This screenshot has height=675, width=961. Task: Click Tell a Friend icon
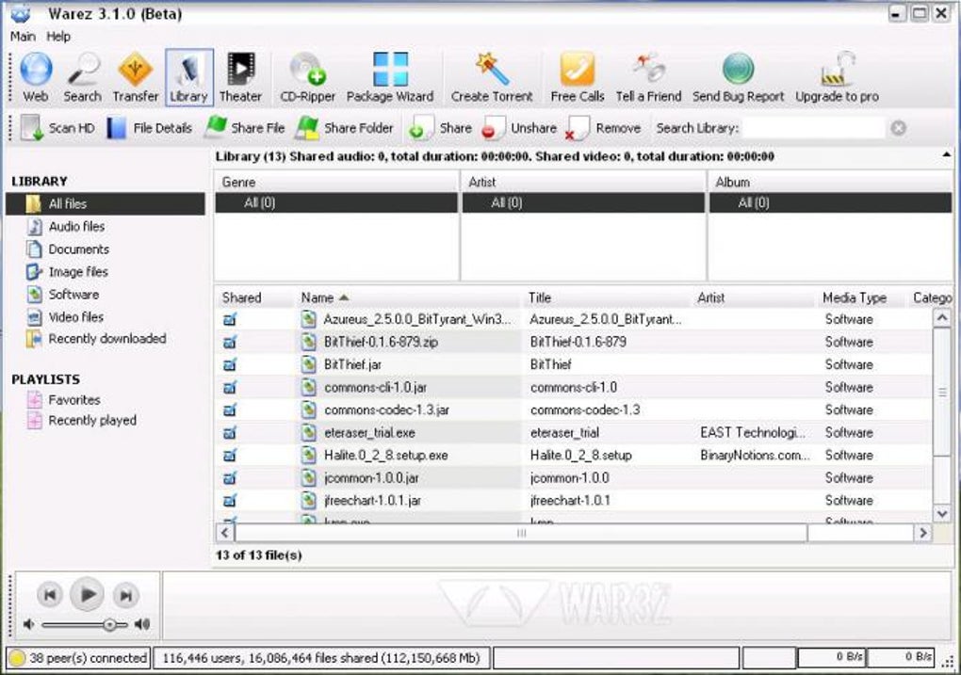pos(648,68)
